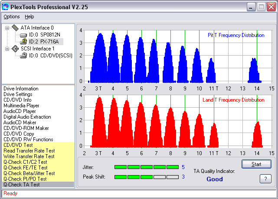
Task: Click the Peak Shift level bar indicator
Action: click(147, 177)
